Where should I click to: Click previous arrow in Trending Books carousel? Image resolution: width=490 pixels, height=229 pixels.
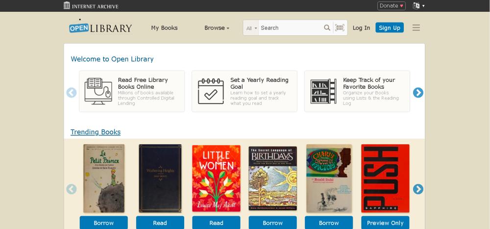[x=71, y=189]
